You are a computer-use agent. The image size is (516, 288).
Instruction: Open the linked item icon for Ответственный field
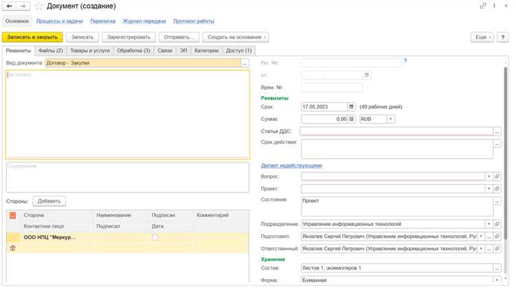(497, 249)
